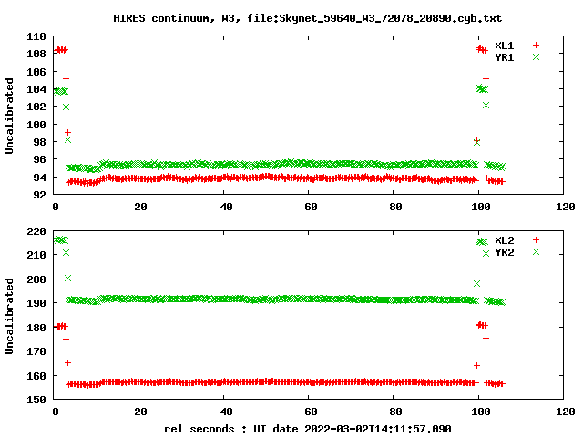Click the 108 tick label on the top plot

(x=36, y=54)
